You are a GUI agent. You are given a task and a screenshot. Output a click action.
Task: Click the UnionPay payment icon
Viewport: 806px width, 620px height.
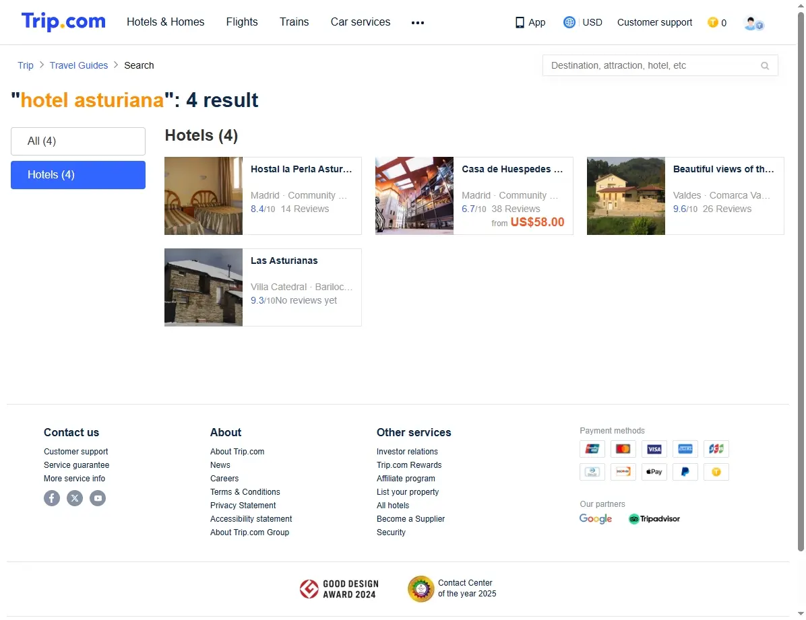click(592, 449)
